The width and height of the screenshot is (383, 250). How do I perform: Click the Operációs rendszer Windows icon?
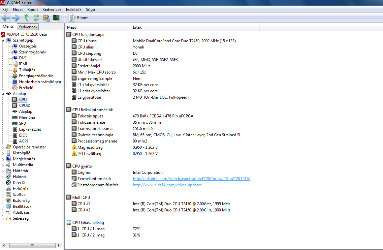[9, 147]
